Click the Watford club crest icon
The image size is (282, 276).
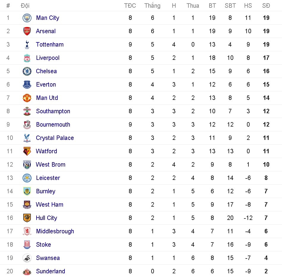coord(27,151)
